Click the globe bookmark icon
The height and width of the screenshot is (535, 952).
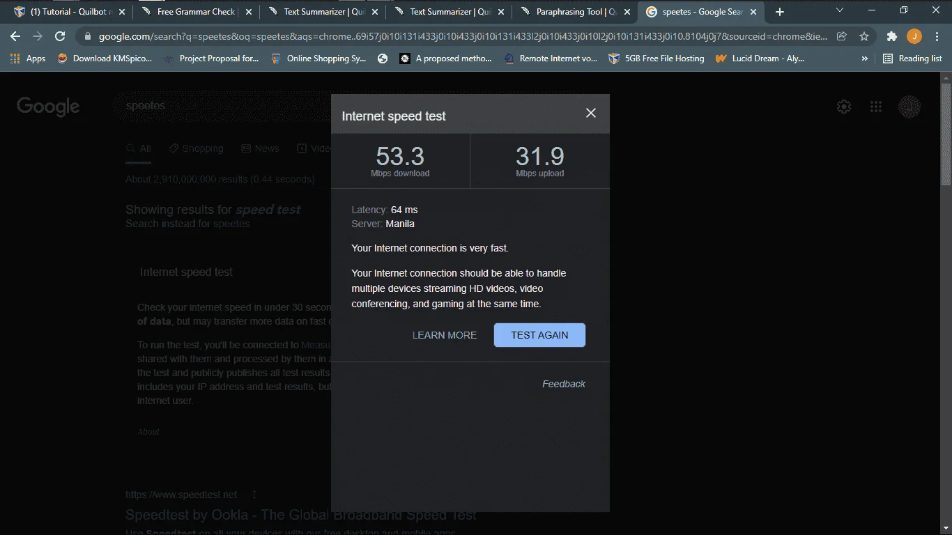(x=383, y=59)
